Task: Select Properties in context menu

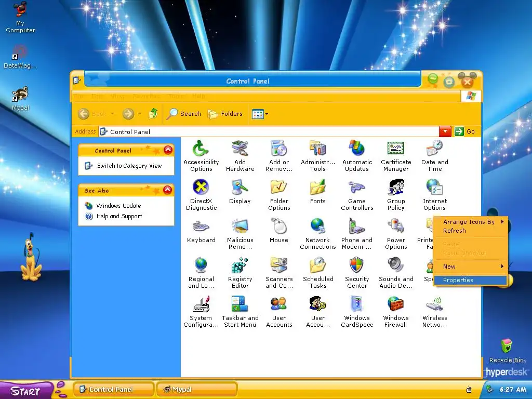Action: tap(471, 280)
